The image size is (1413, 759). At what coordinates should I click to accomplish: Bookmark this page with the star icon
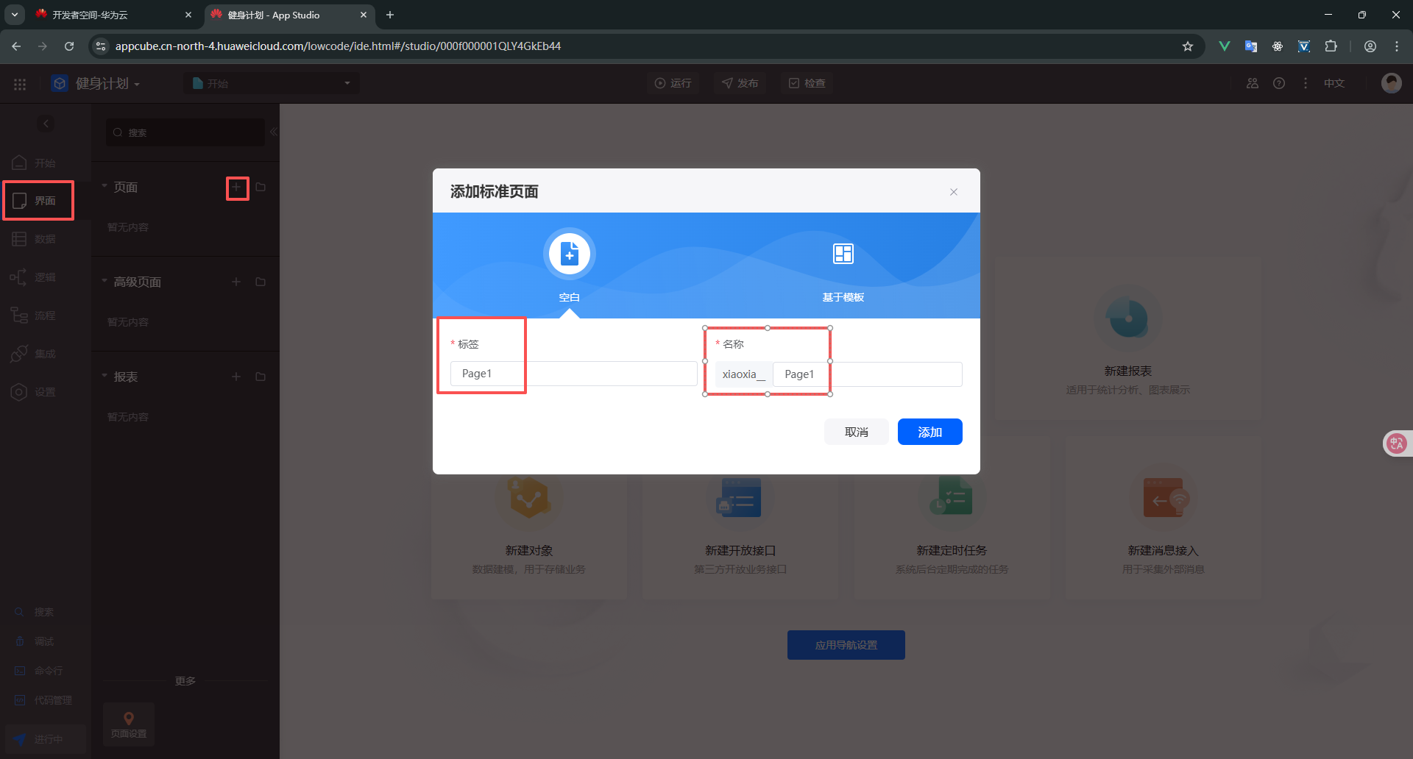pyautogui.click(x=1187, y=46)
